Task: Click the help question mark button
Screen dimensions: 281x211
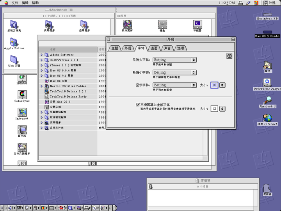Action: click(x=229, y=56)
